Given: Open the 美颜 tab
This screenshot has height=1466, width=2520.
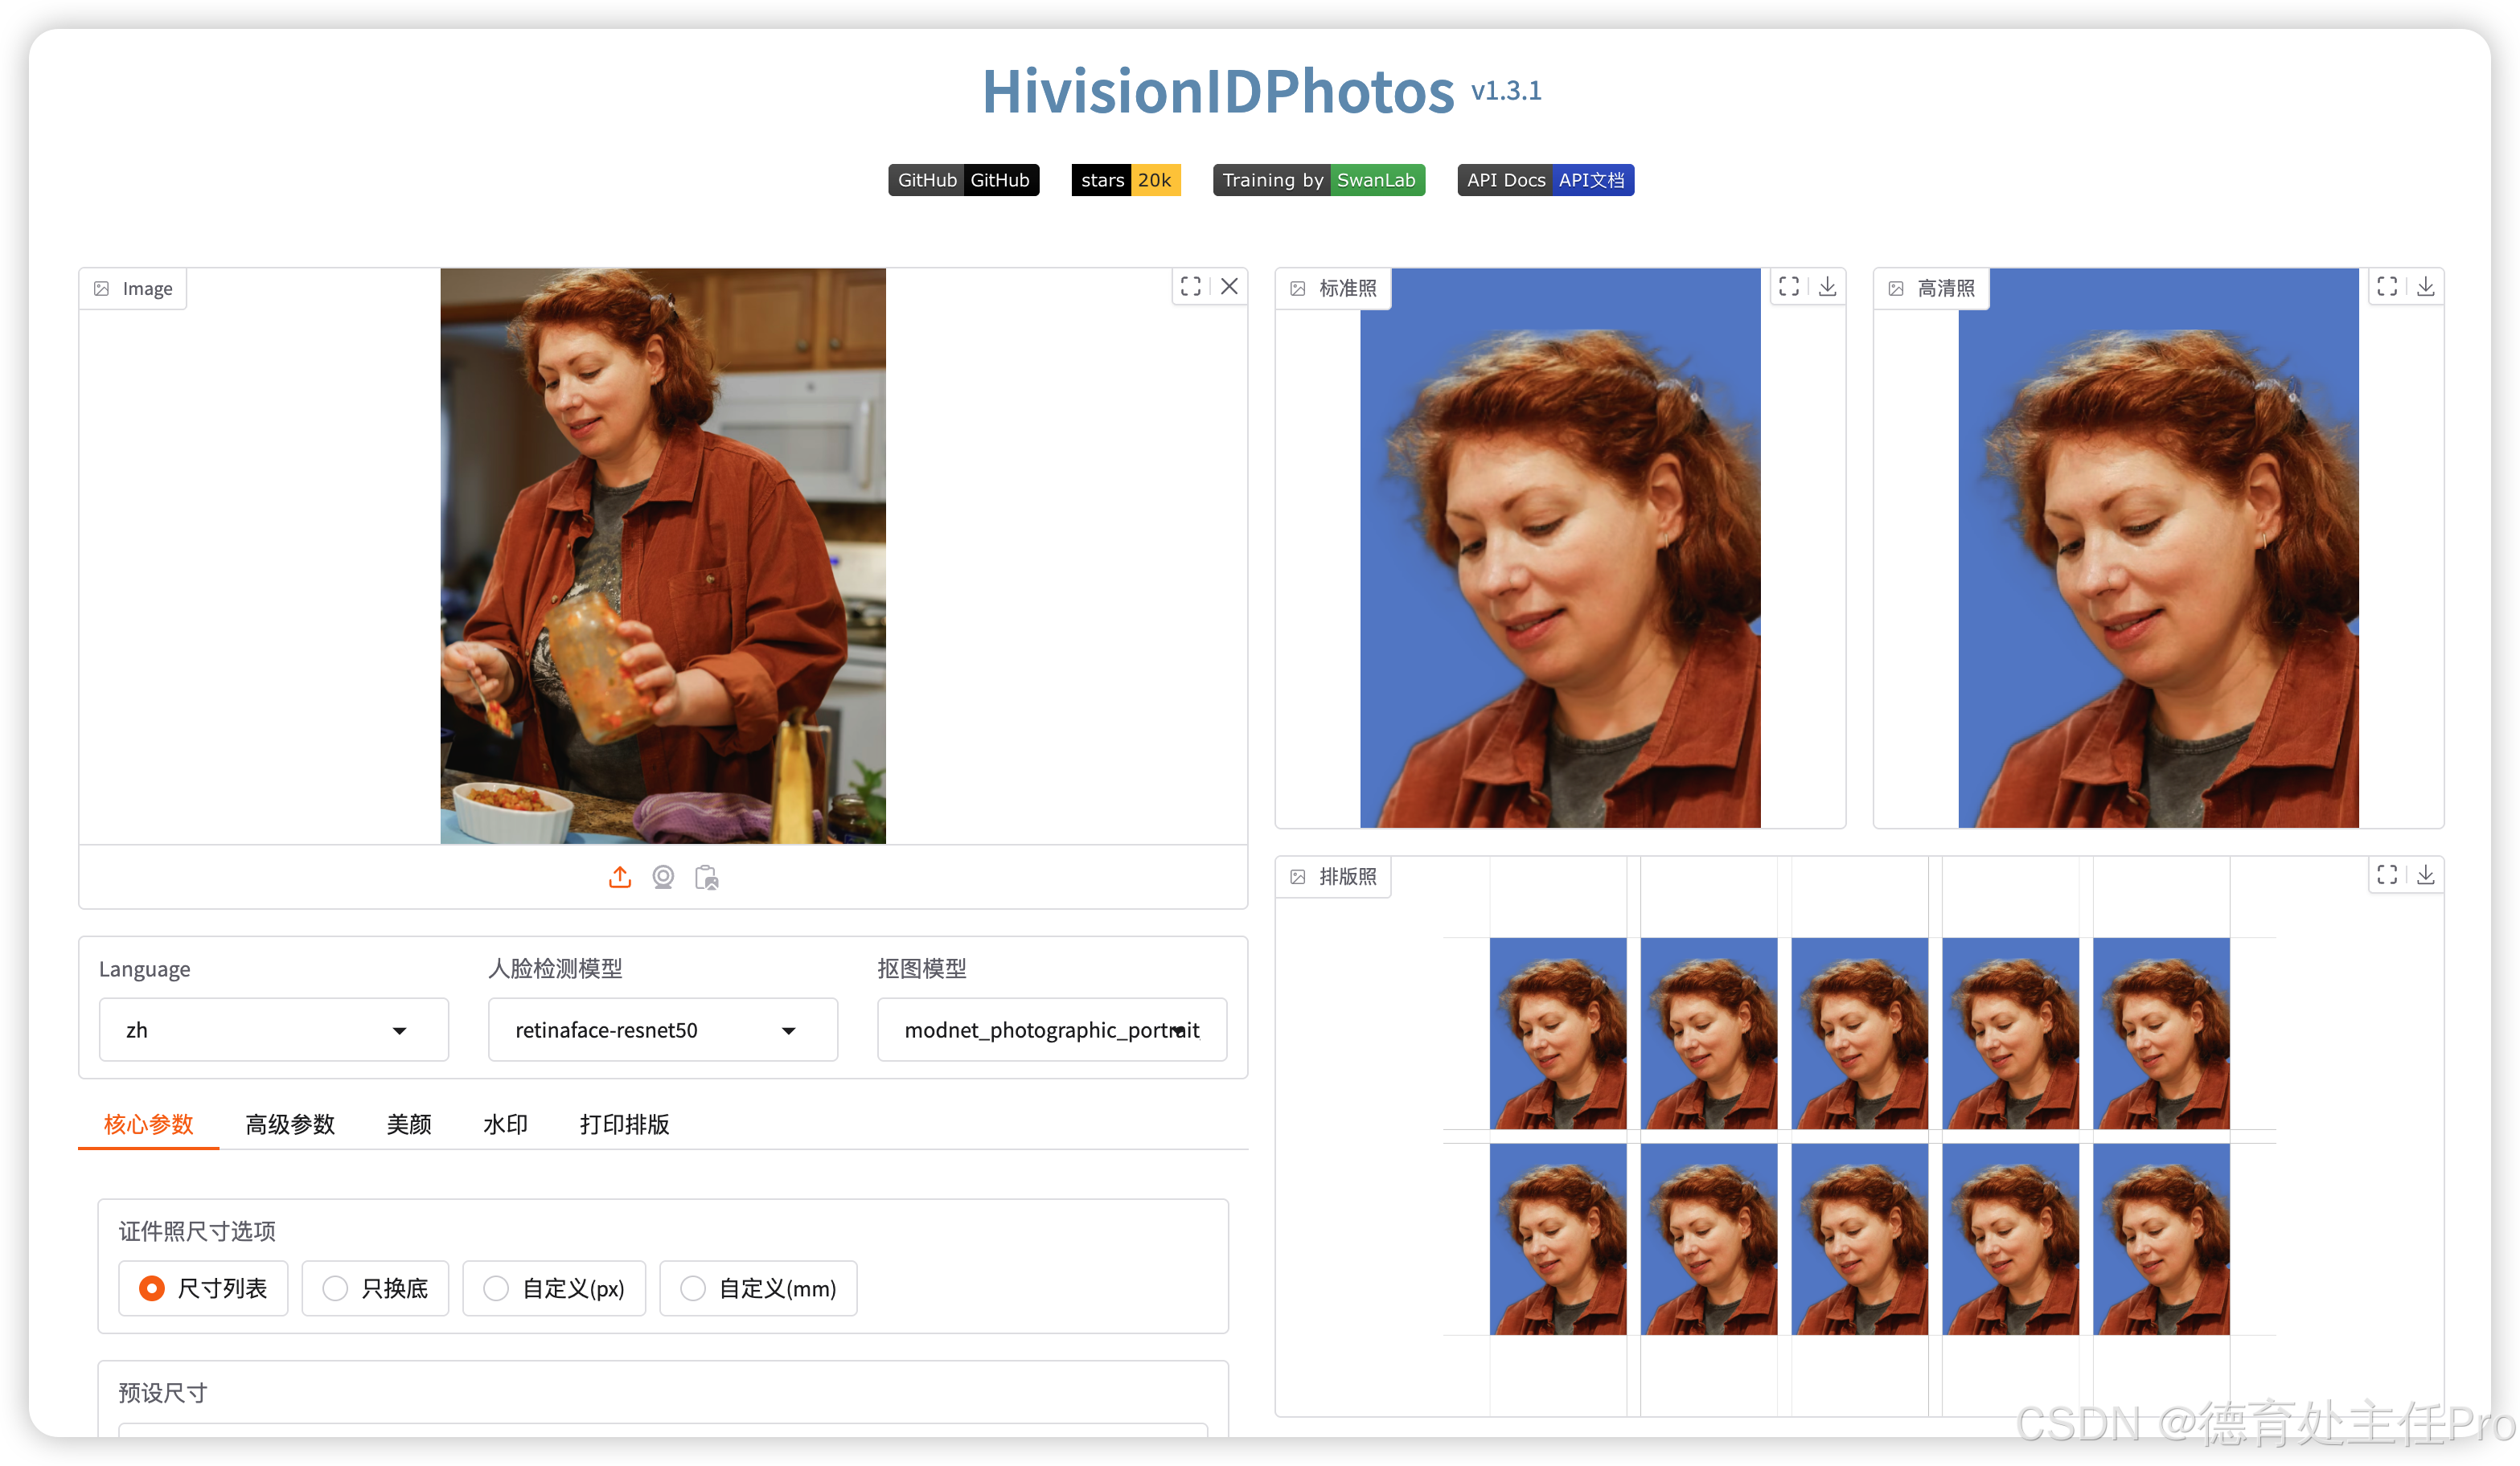Looking at the screenshot, I should [x=409, y=1124].
